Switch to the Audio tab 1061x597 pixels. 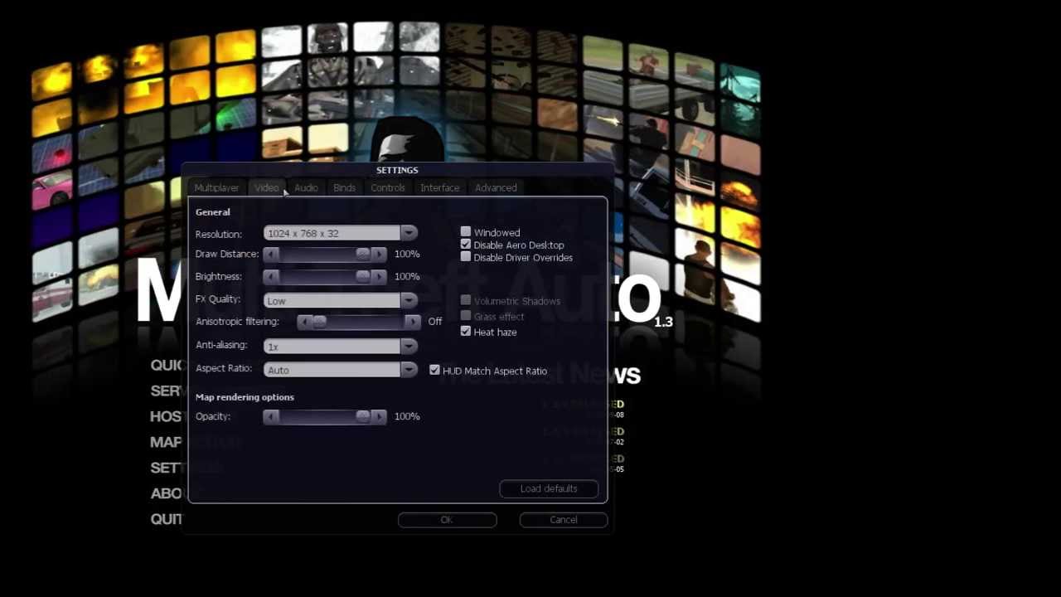click(306, 188)
